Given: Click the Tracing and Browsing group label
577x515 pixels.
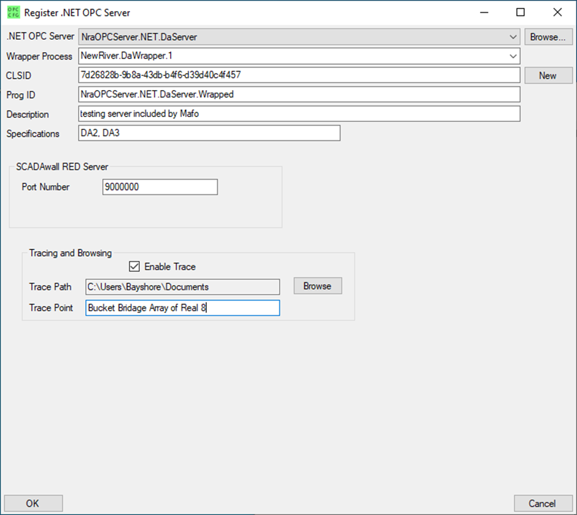Looking at the screenshot, I should (x=71, y=253).
